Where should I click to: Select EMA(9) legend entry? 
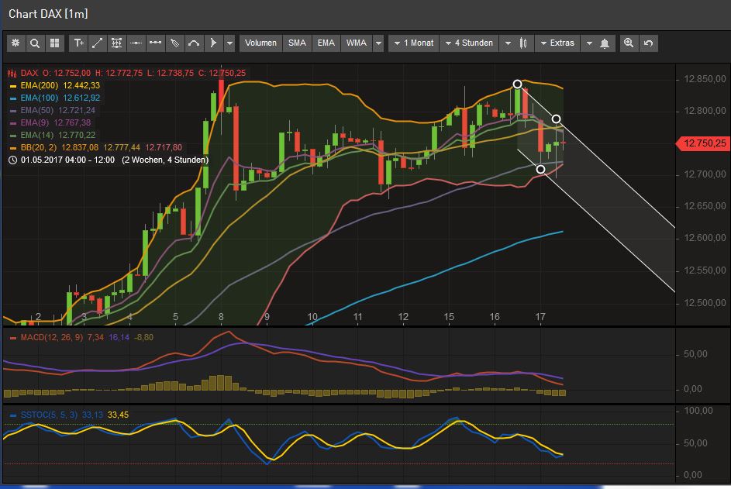[x=50, y=122]
